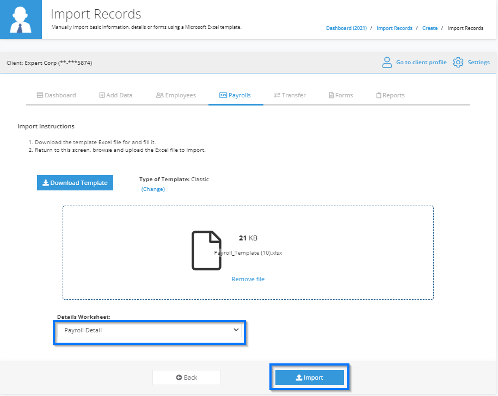Click the (Change) template type link

153,189
